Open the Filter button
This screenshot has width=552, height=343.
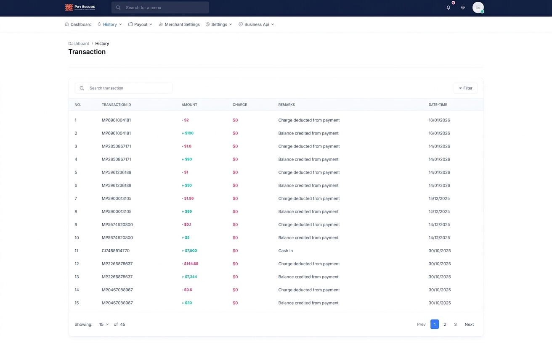(465, 88)
